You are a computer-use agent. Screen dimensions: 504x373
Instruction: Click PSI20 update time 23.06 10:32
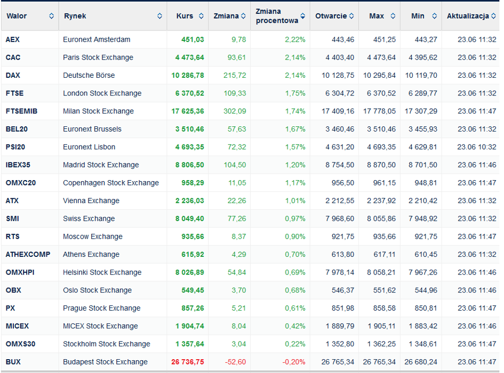pyautogui.click(x=477, y=147)
